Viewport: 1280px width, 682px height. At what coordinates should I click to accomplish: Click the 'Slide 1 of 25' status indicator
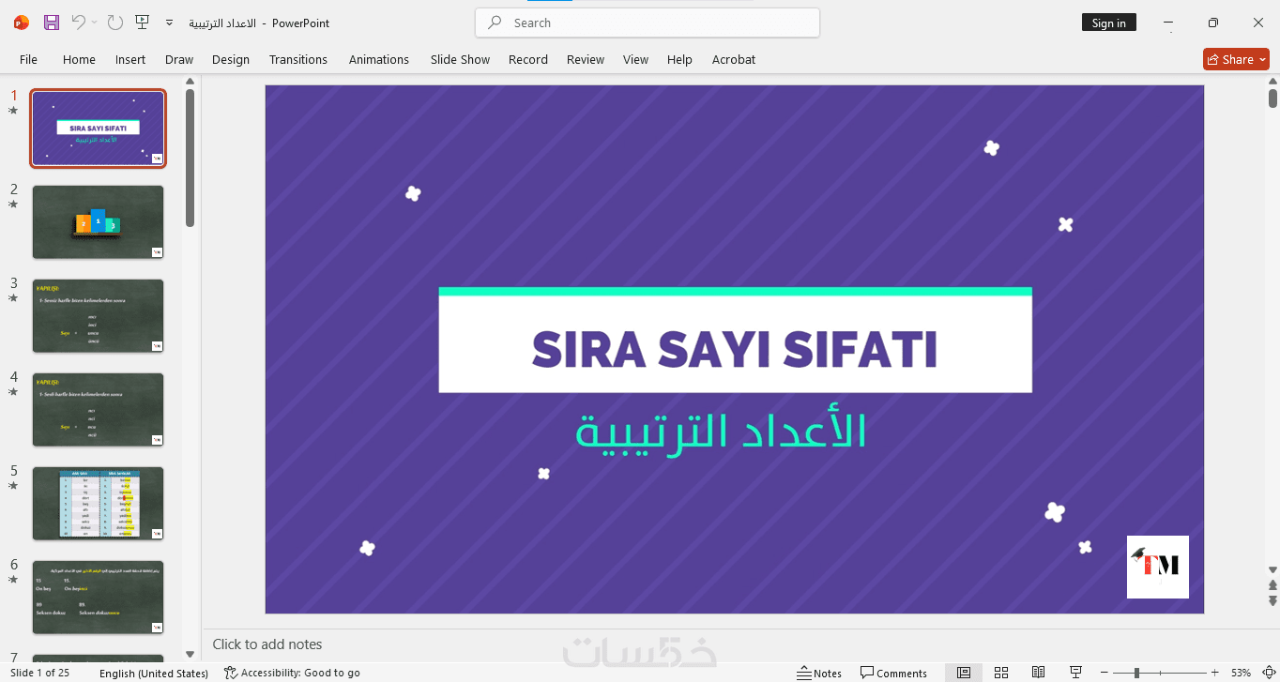[x=38, y=673]
